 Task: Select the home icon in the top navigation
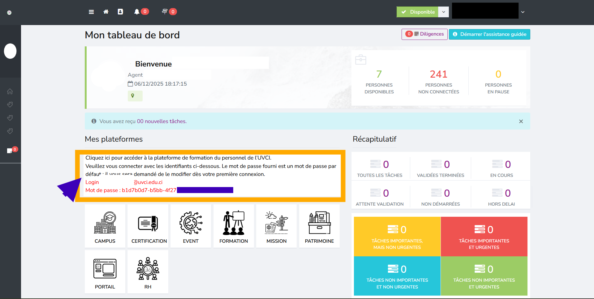(x=106, y=12)
